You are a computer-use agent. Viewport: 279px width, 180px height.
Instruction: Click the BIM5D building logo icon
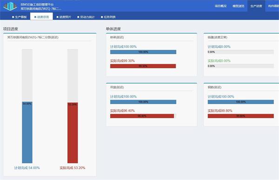point(11,6)
